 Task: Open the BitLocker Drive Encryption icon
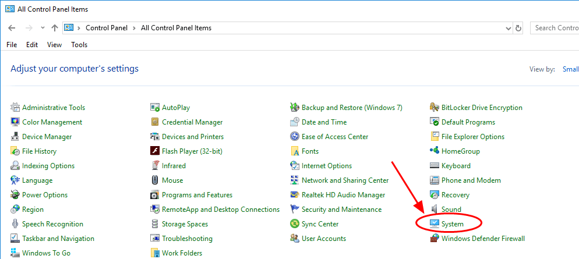tap(434, 108)
